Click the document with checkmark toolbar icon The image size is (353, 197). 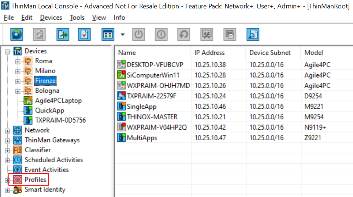click(x=85, y=34)
